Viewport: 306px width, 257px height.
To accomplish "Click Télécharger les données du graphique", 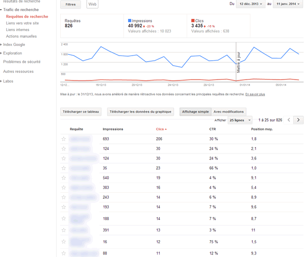I will [x=141, y=112].
